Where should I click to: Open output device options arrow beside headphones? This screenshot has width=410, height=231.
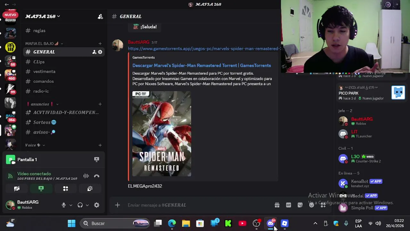point(87,205)
